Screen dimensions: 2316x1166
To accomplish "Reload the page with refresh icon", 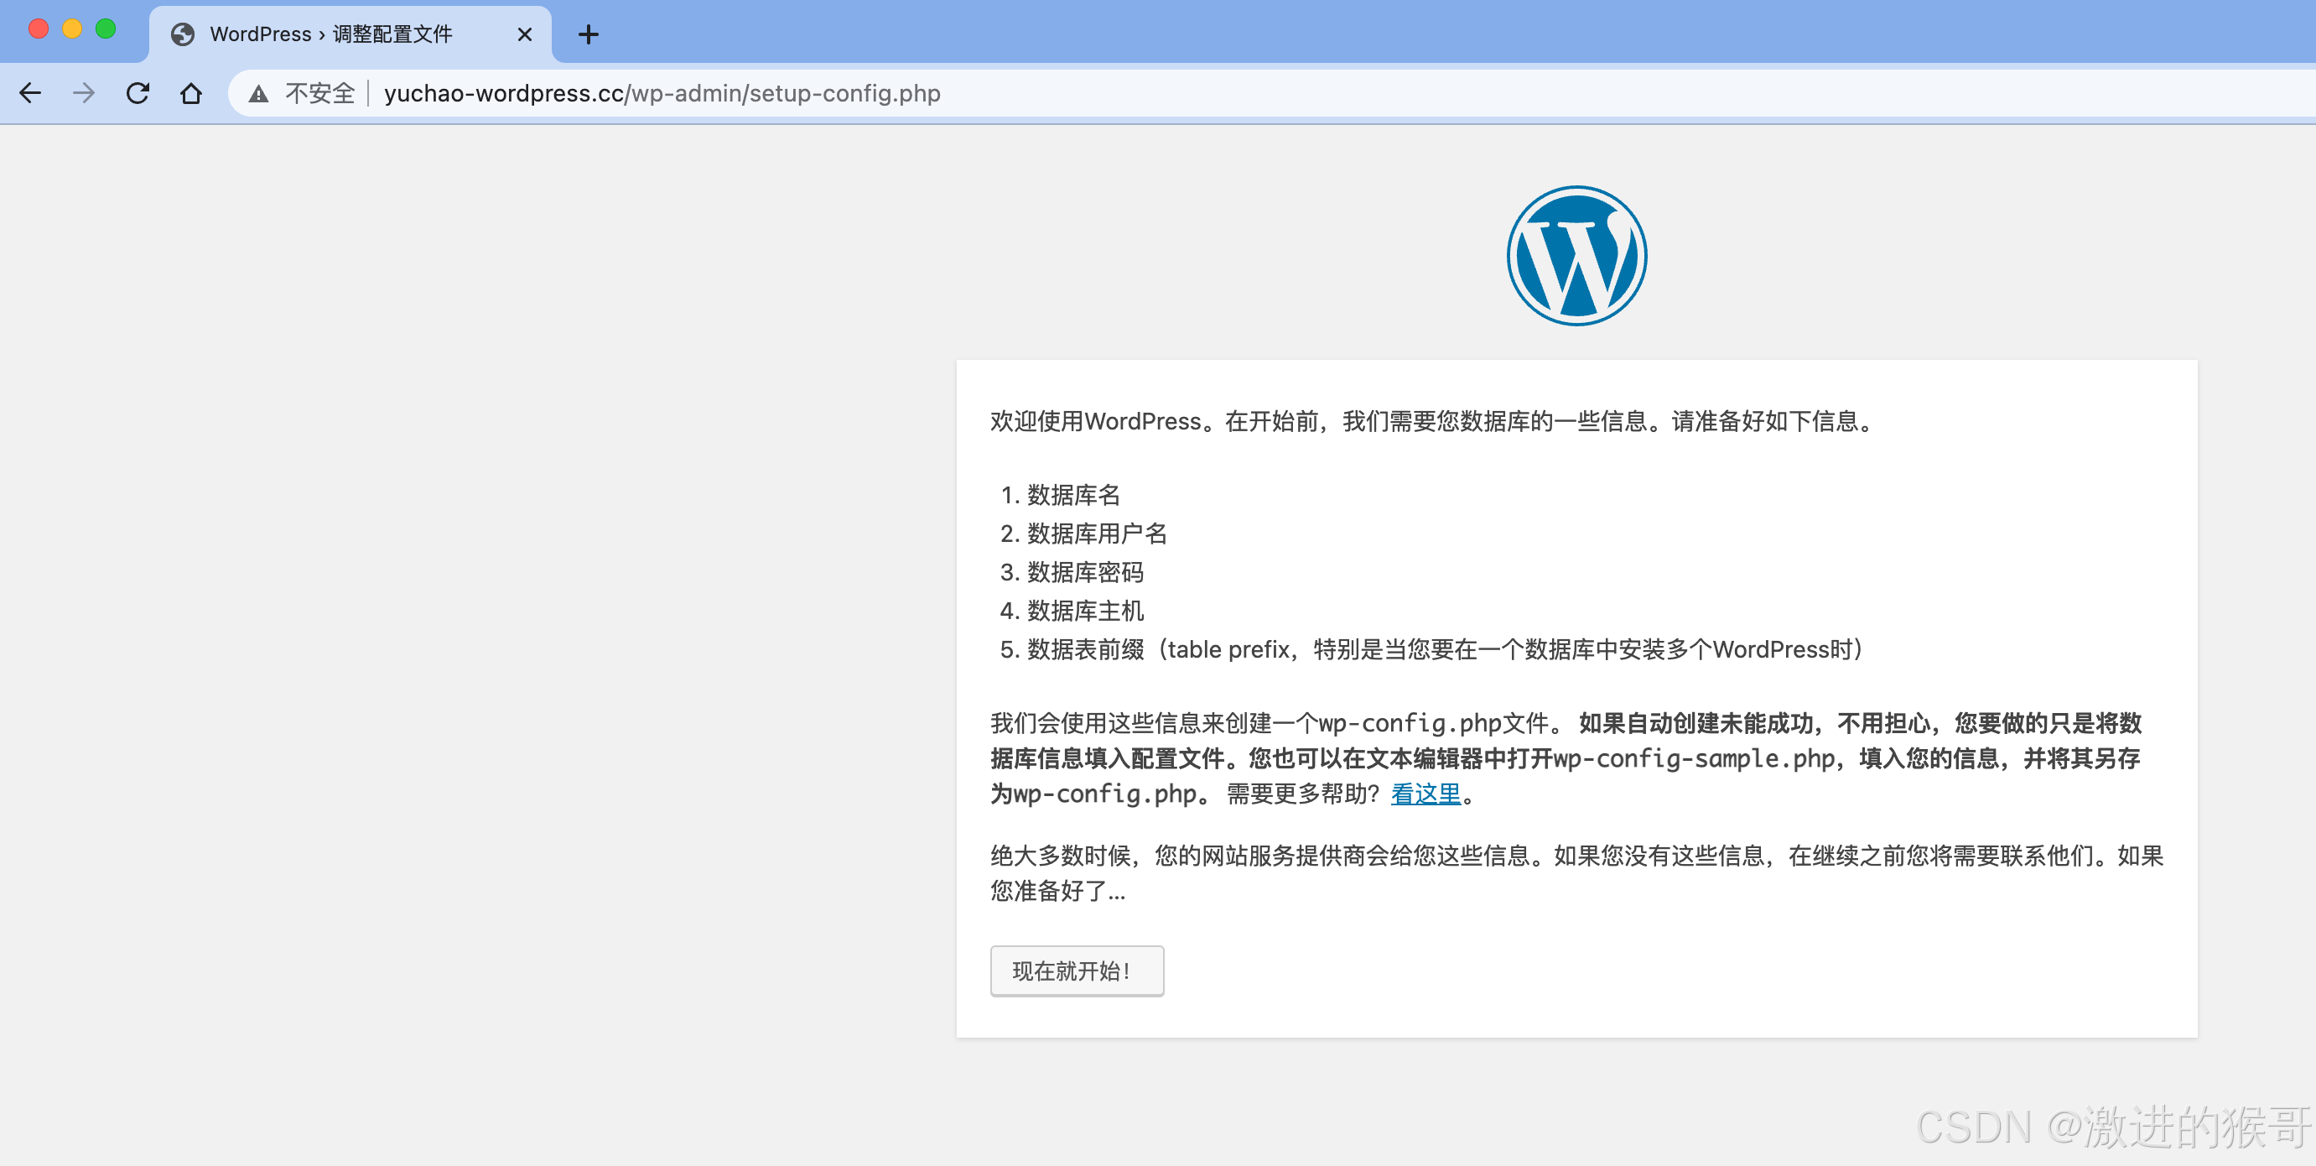I will [x=138, y=92].
